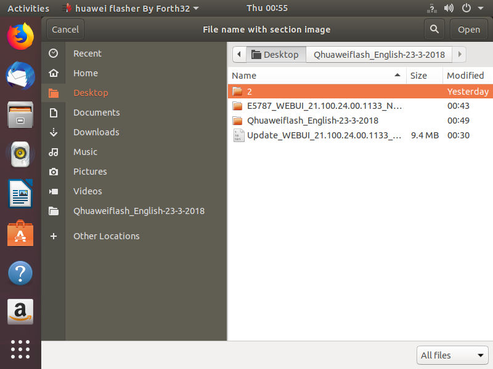Launch Firefox from the dock
This screenshot has height=369, width=493.
point(20,36)
